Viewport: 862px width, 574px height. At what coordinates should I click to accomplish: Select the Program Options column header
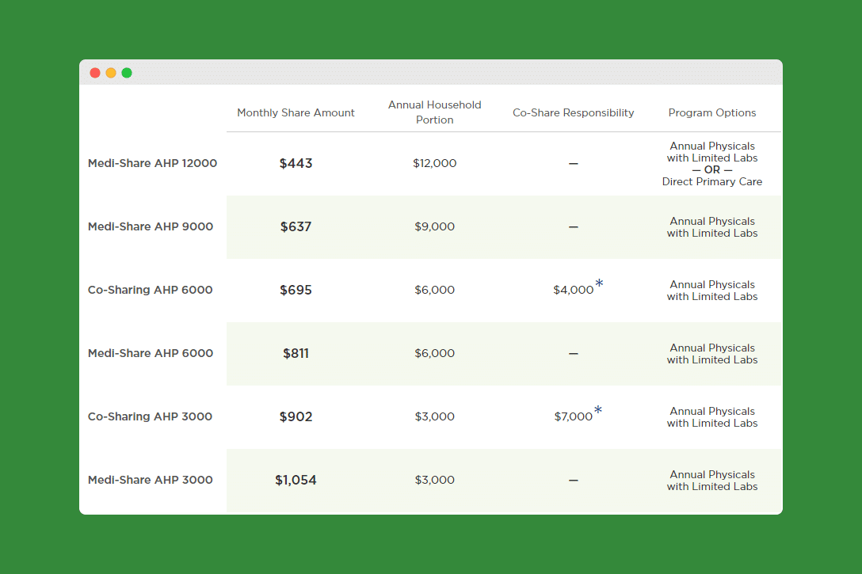coord(711,113)
